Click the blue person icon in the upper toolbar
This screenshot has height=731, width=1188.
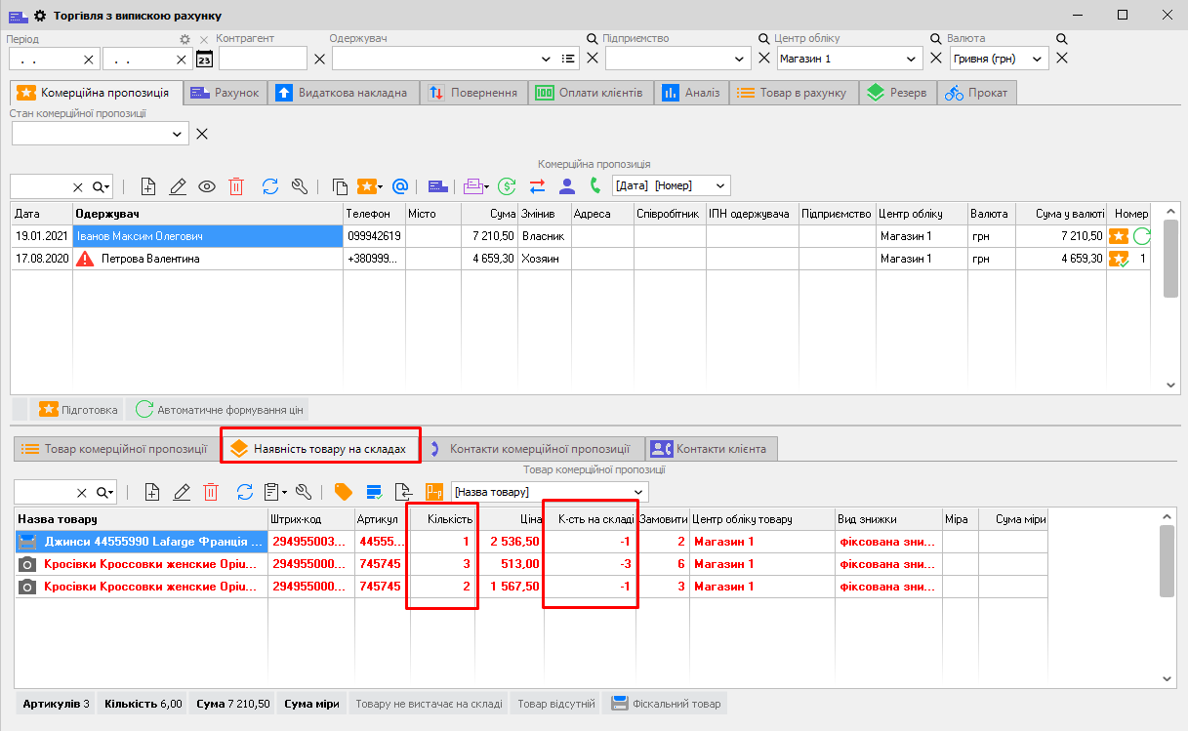pyautogui.click(x=567, y=186)
